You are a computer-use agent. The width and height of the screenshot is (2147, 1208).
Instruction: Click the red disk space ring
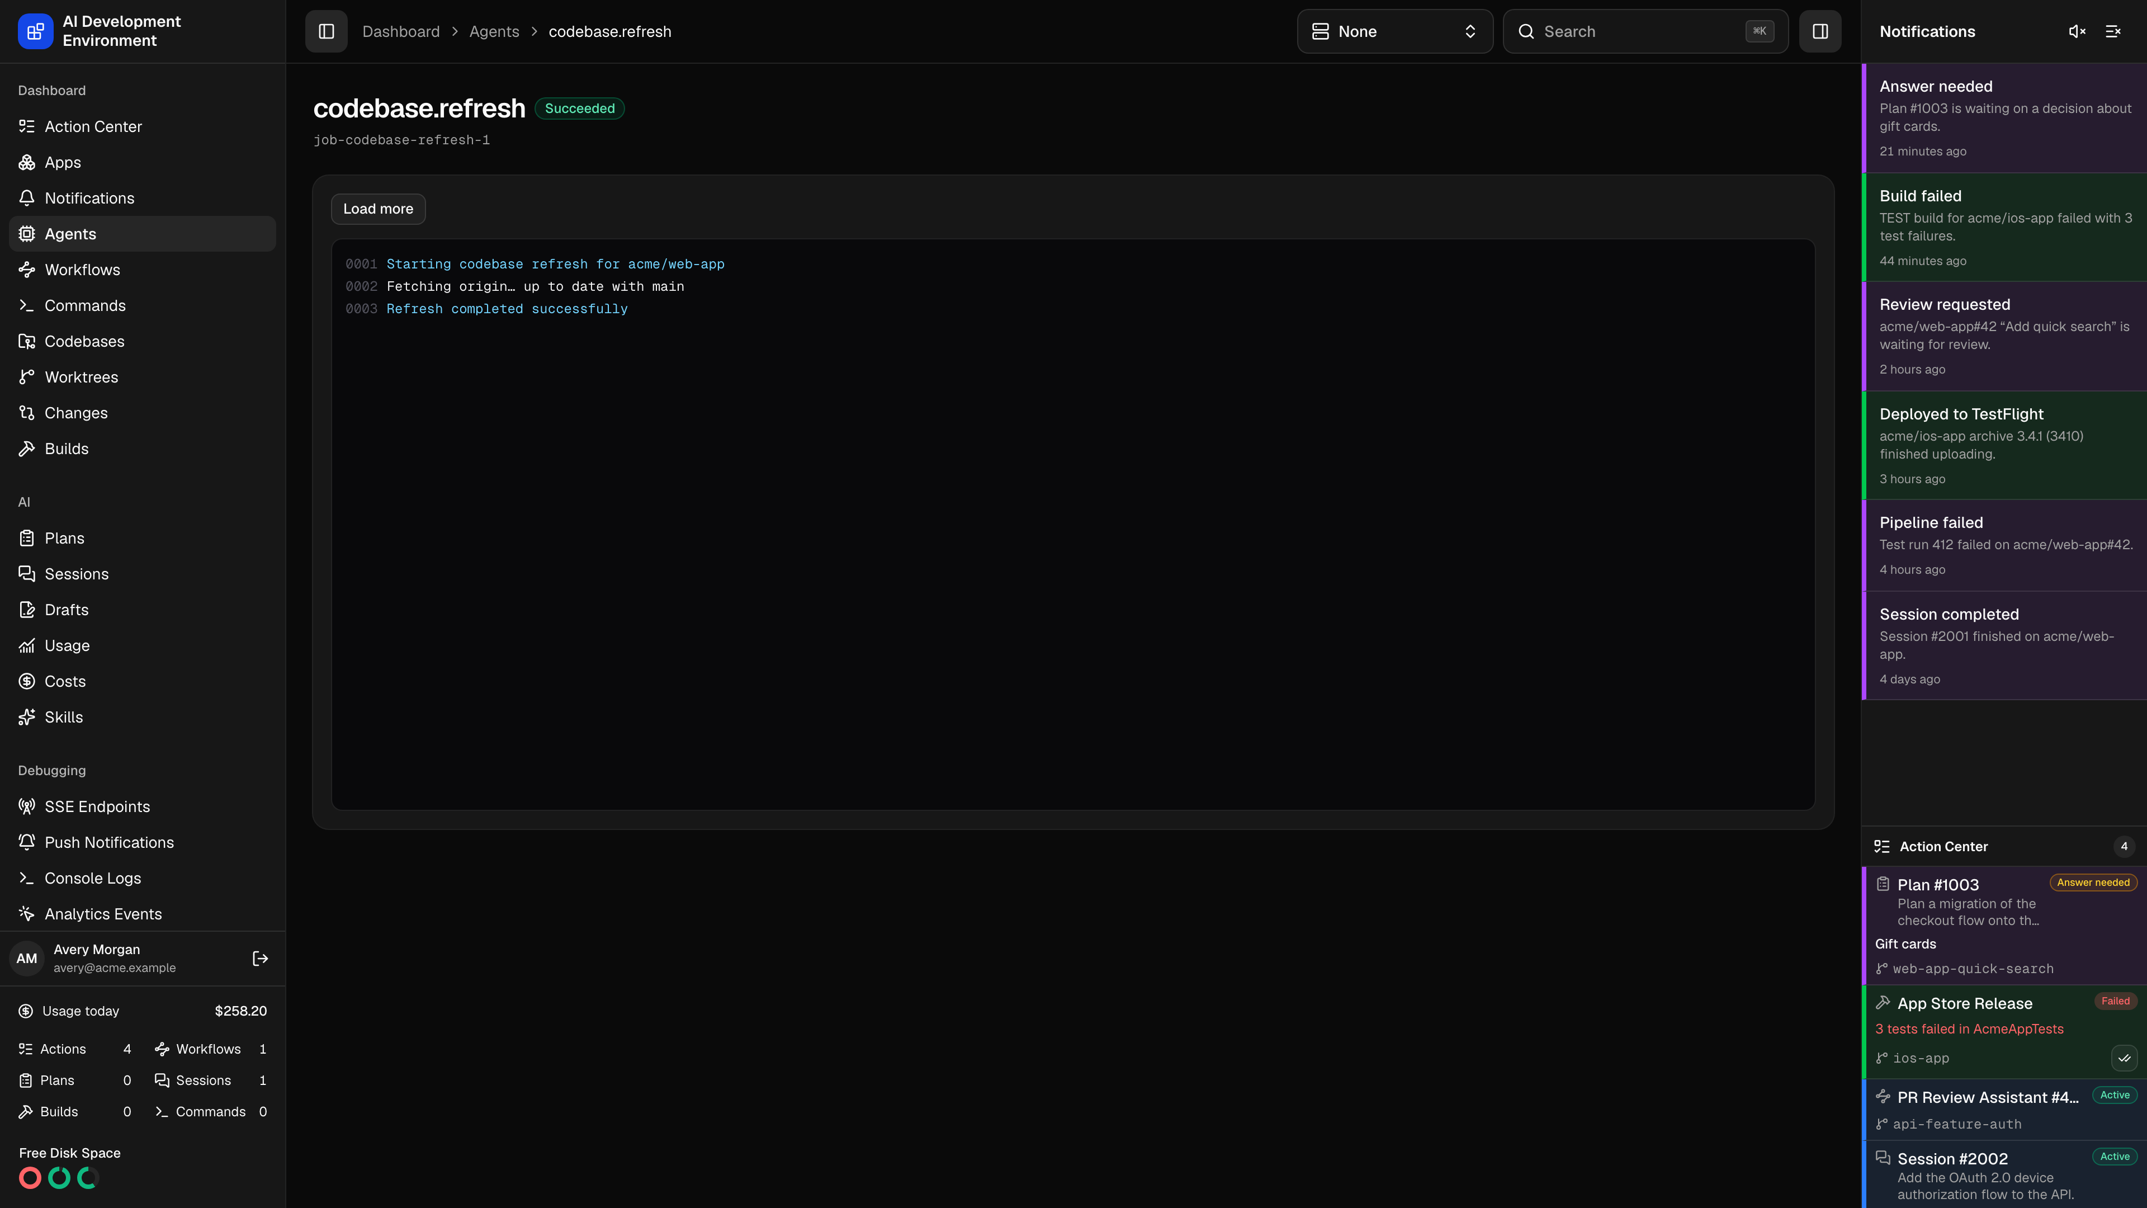(x=30, y=1178)
